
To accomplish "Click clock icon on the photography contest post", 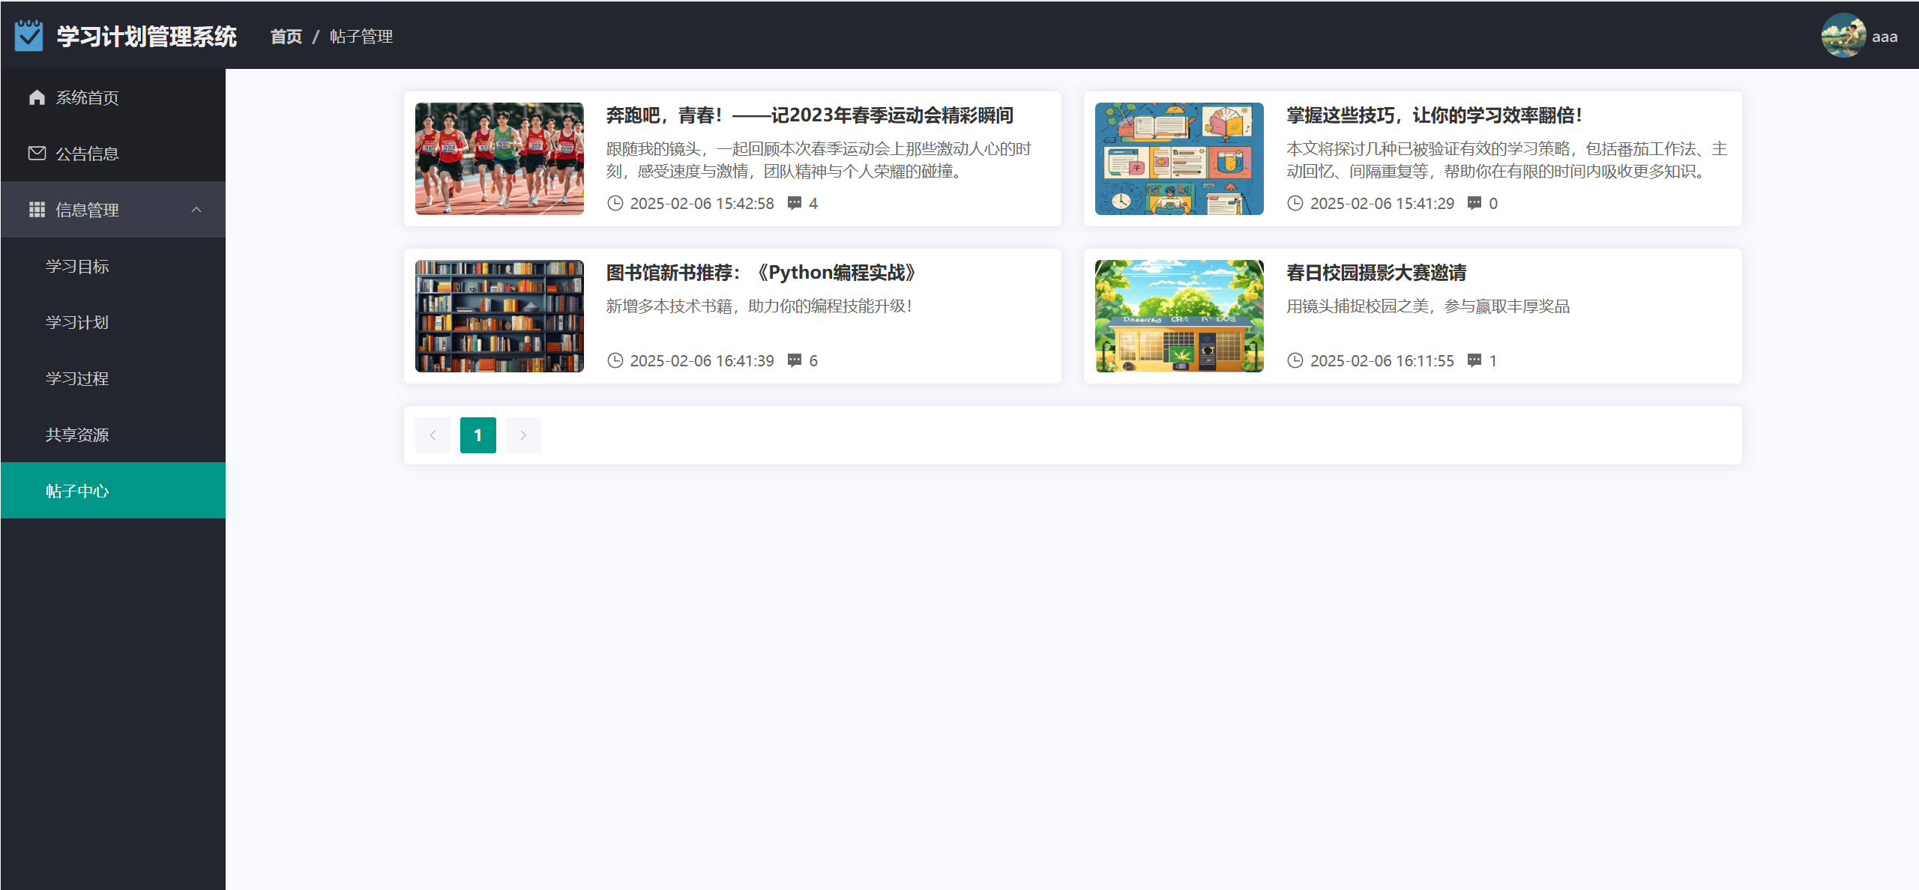I will [1295, 360].
